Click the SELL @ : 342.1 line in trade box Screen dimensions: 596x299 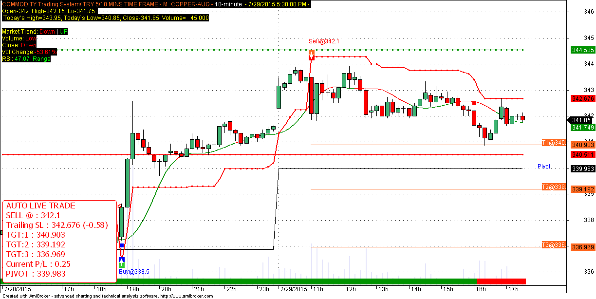pyautogui.click(x=32, y=216)
